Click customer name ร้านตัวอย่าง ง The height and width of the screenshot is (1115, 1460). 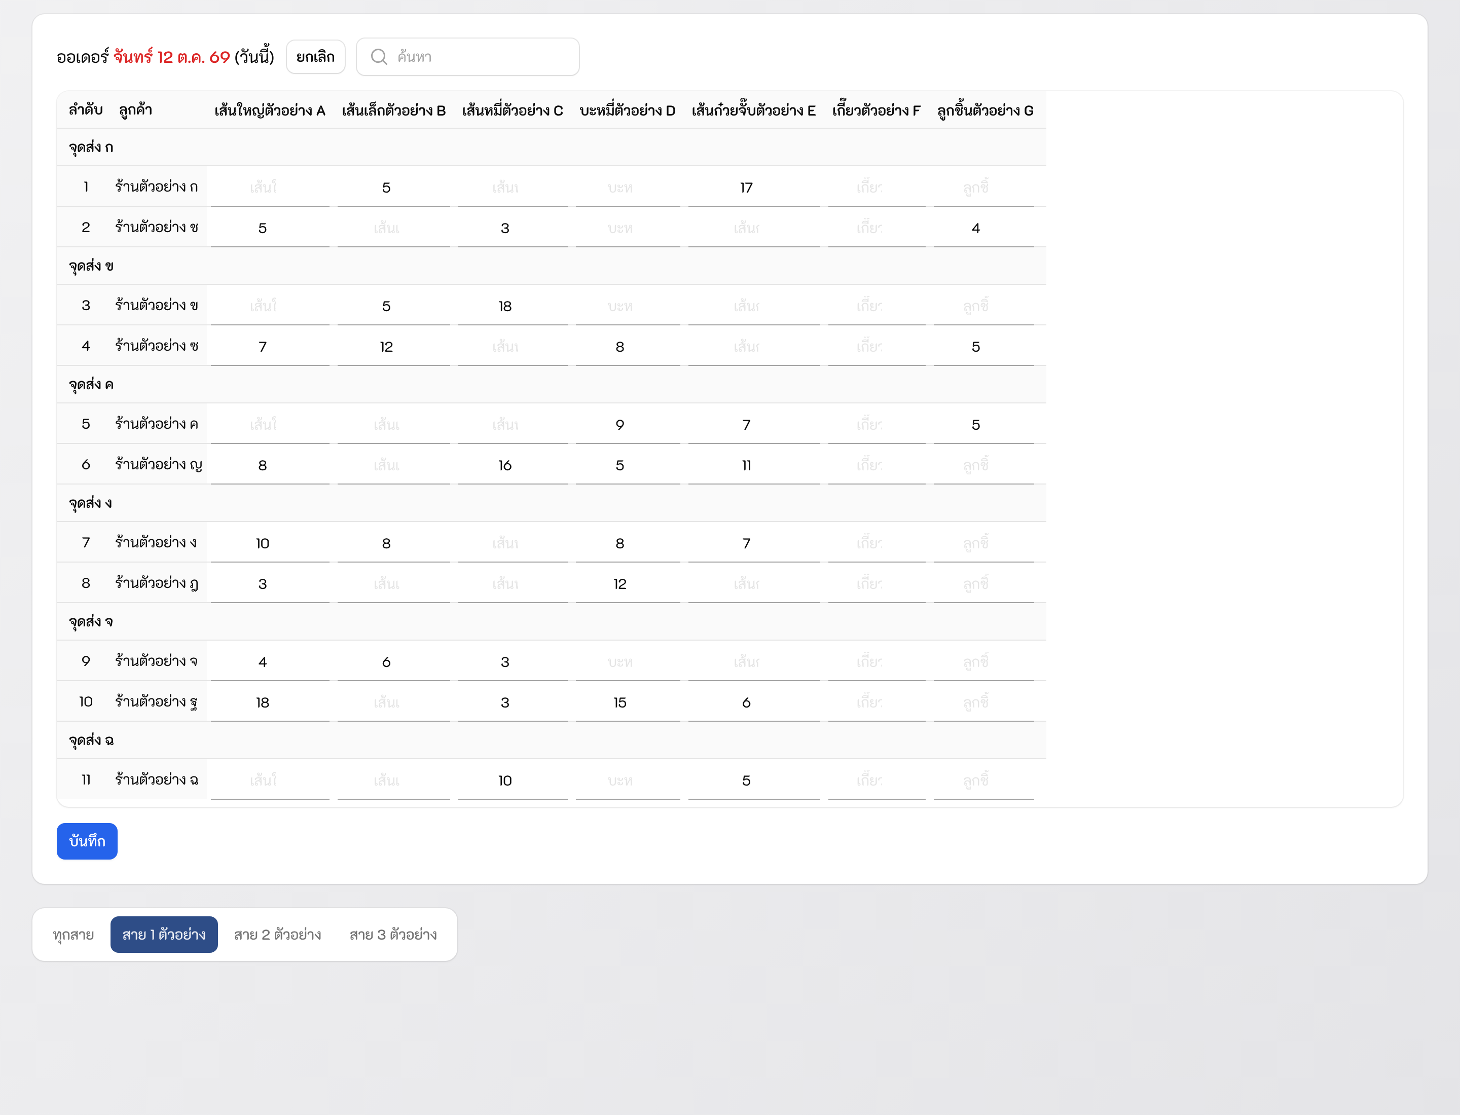(x=156, y=542)
